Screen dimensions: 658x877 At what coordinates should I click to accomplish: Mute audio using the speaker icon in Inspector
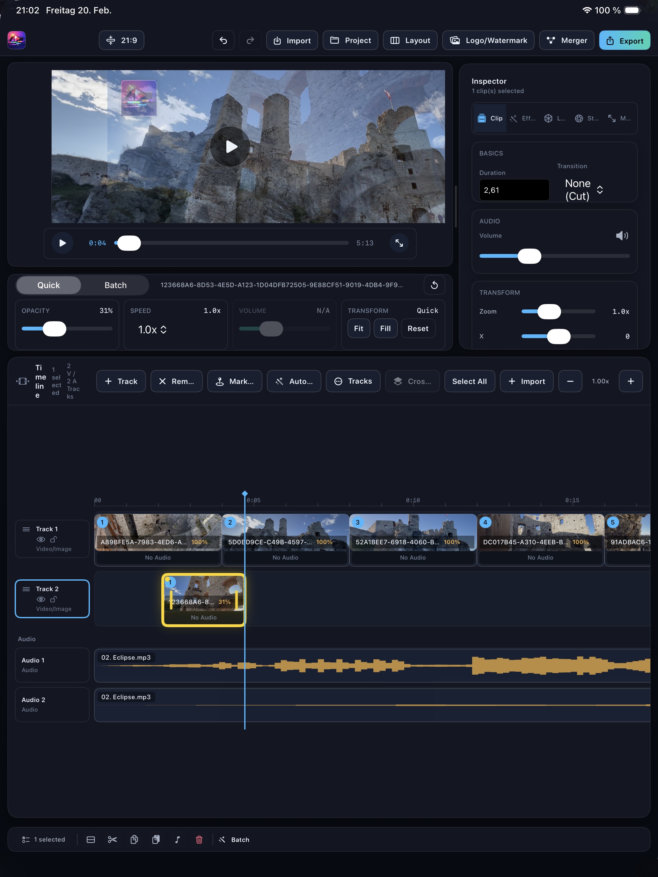pyautogui.click(x=622, y=236)
